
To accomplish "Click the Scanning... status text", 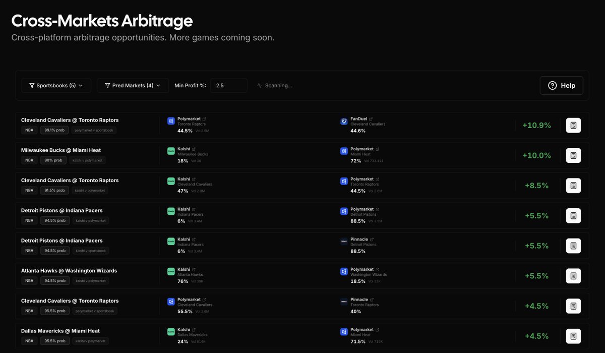I will click(279, 86).
